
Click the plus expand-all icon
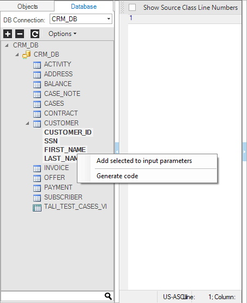(8, 34)
